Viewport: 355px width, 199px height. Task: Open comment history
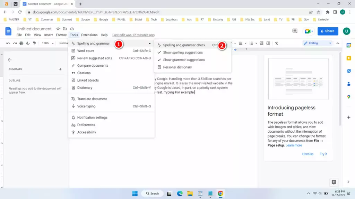point(294,31)
